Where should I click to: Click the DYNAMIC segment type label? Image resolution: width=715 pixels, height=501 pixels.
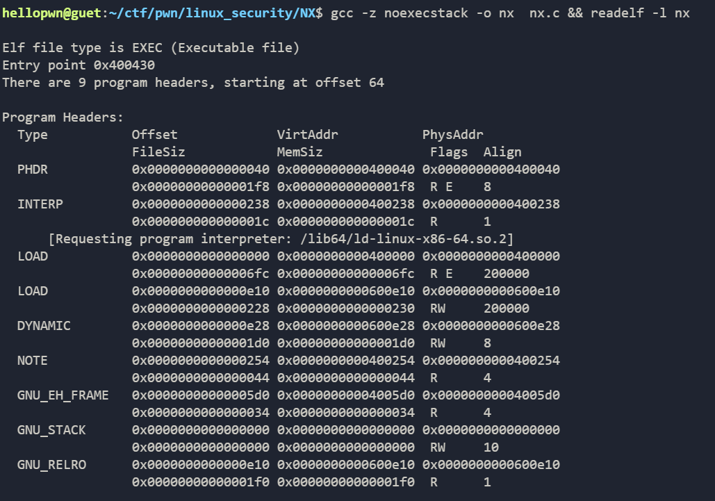click(44, 326)
